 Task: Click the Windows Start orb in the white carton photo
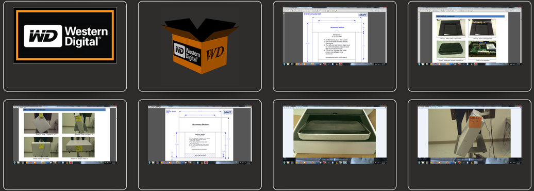point(285,162)
